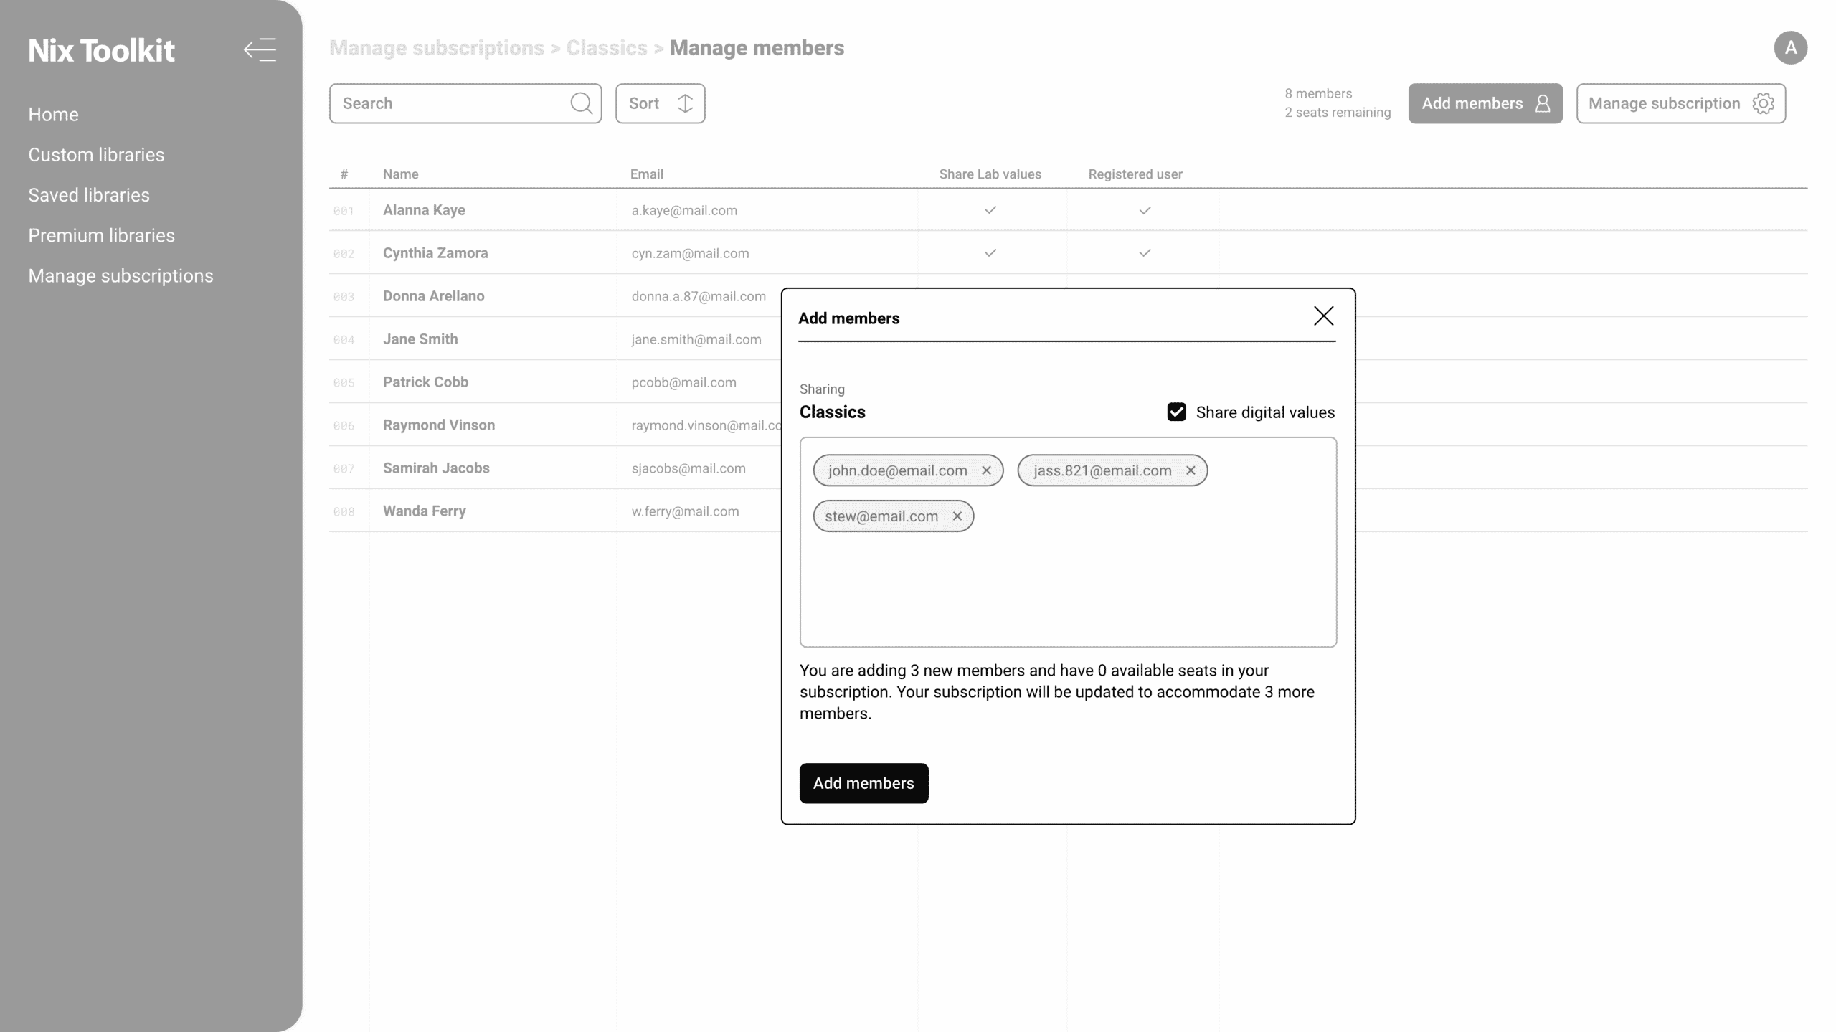Toggle Registered user check for Cynthia Zamora
Screen dimensions: 1836x1032
click(1145, 253)
